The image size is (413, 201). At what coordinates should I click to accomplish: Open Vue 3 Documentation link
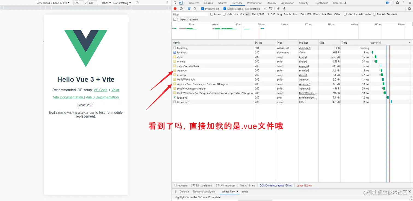(102, 97)
